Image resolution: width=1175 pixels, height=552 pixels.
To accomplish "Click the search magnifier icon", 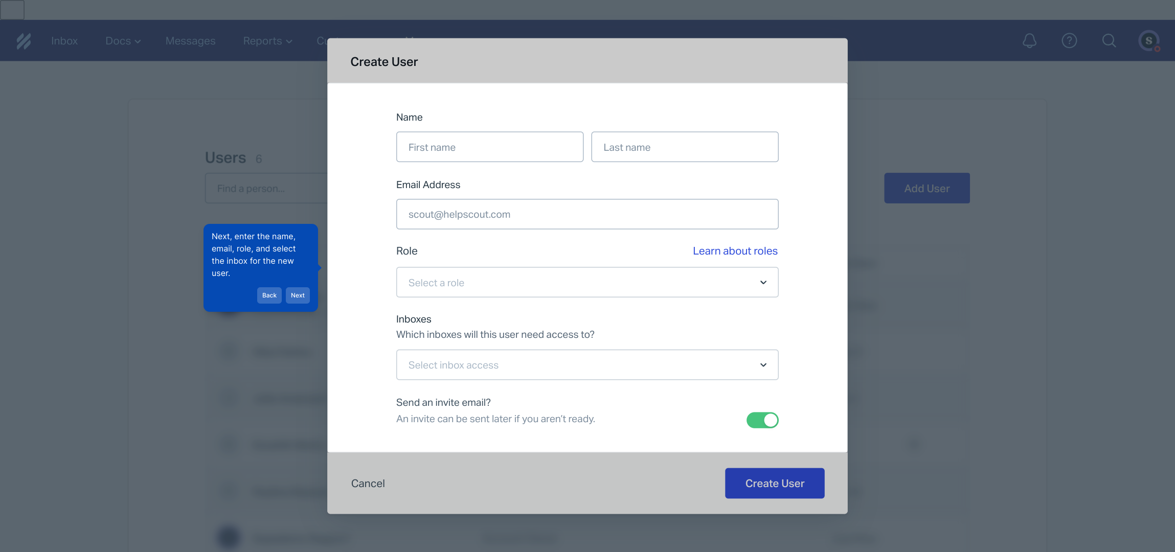I will [1109, 41].
